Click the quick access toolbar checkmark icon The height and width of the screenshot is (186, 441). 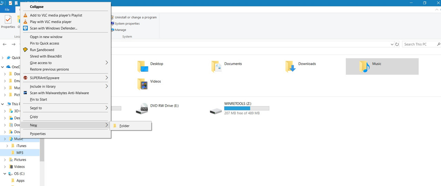[10, 3]
